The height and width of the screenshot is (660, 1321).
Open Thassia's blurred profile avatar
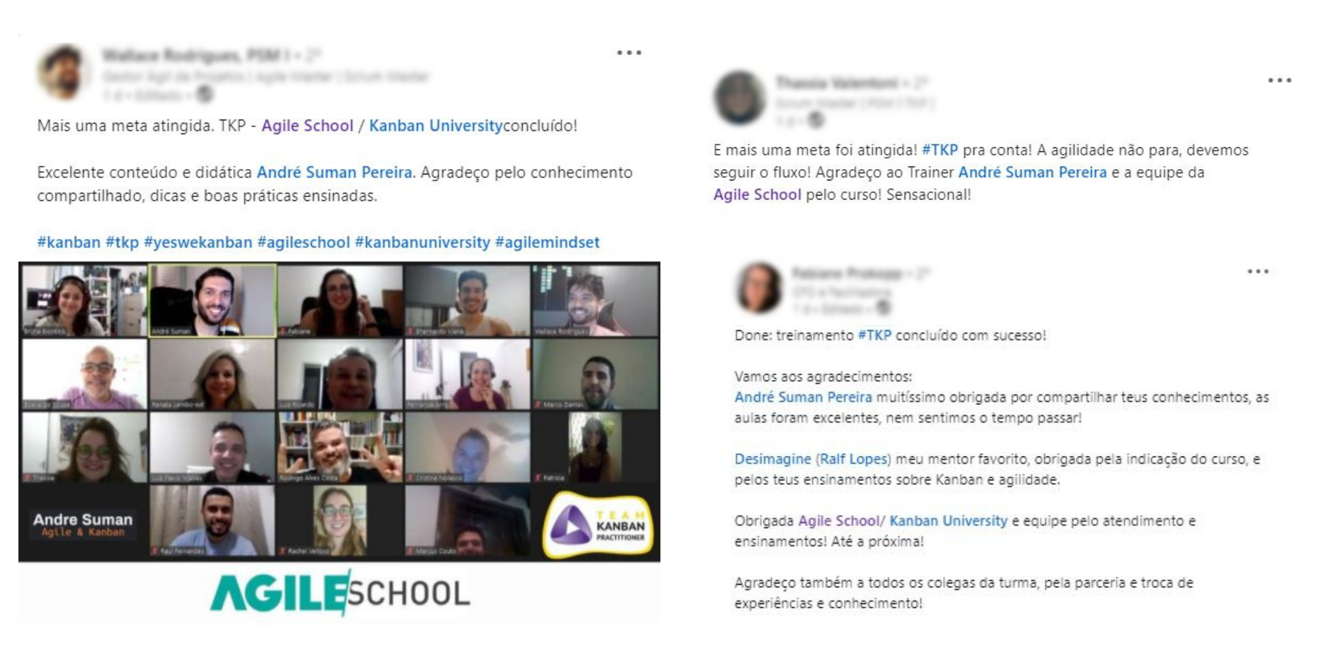[739, 97]
